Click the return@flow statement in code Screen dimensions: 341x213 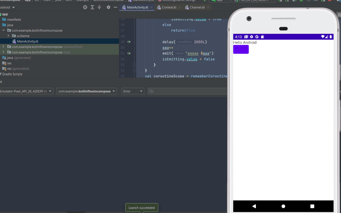183,30
